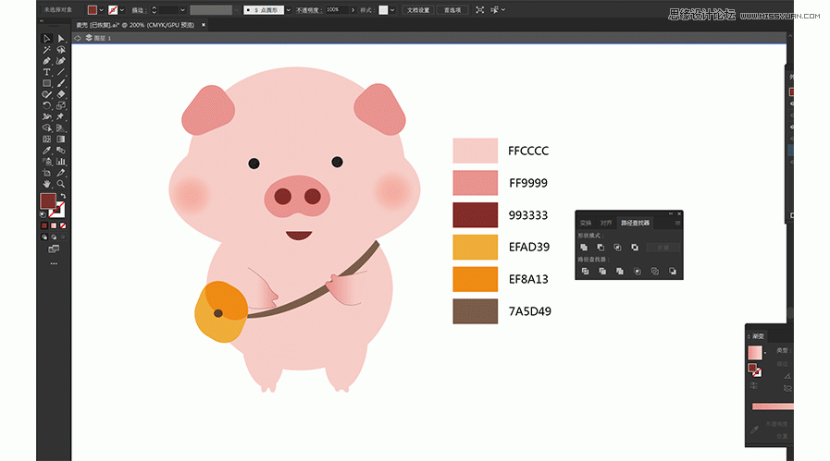Set the paint to None in toolbox
The image size is (830, 461).
(63, 225)
